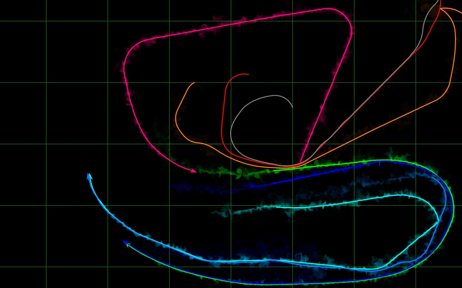Screen dimensions: 462x288
Task: Select the cyan trace's left endpoint
Action: (276, 207)
